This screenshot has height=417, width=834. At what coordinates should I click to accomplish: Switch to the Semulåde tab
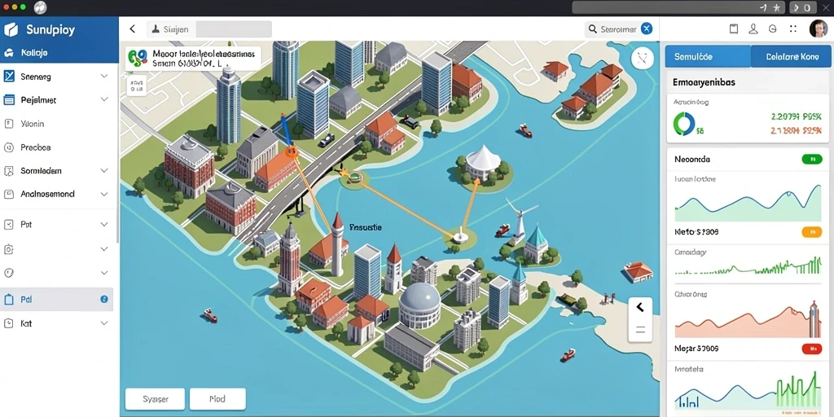tap(708, 56)
